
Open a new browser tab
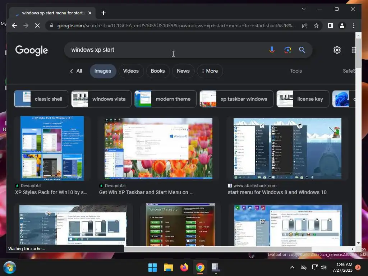pos(103,13)
